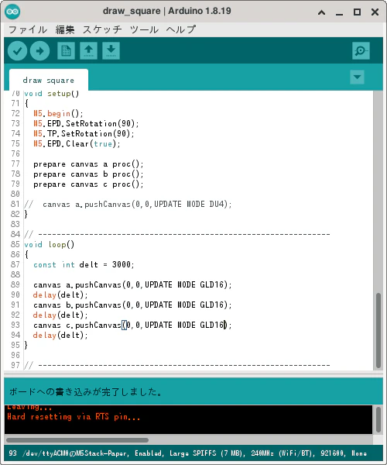Close the Arduino window
The width and height of the screenshot is (387, 465).
click(375, 12)
